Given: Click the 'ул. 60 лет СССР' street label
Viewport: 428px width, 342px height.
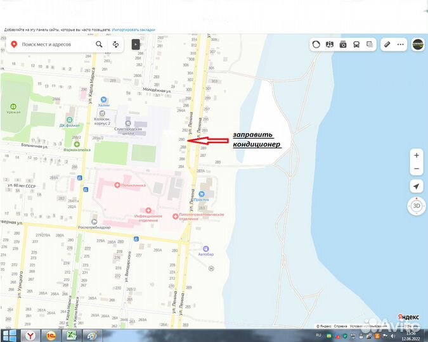Looking at the screenshot, I should pyautogui.click(x=22, y=186).
